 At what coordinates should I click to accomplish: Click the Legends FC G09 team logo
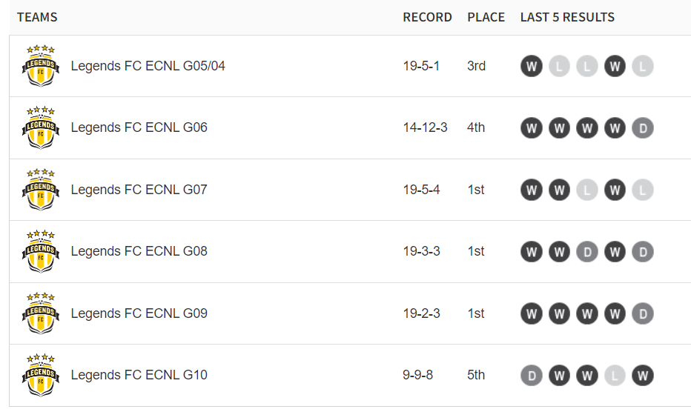coord(40,313)
